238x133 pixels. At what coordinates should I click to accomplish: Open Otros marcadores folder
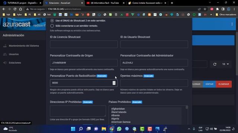226,15
